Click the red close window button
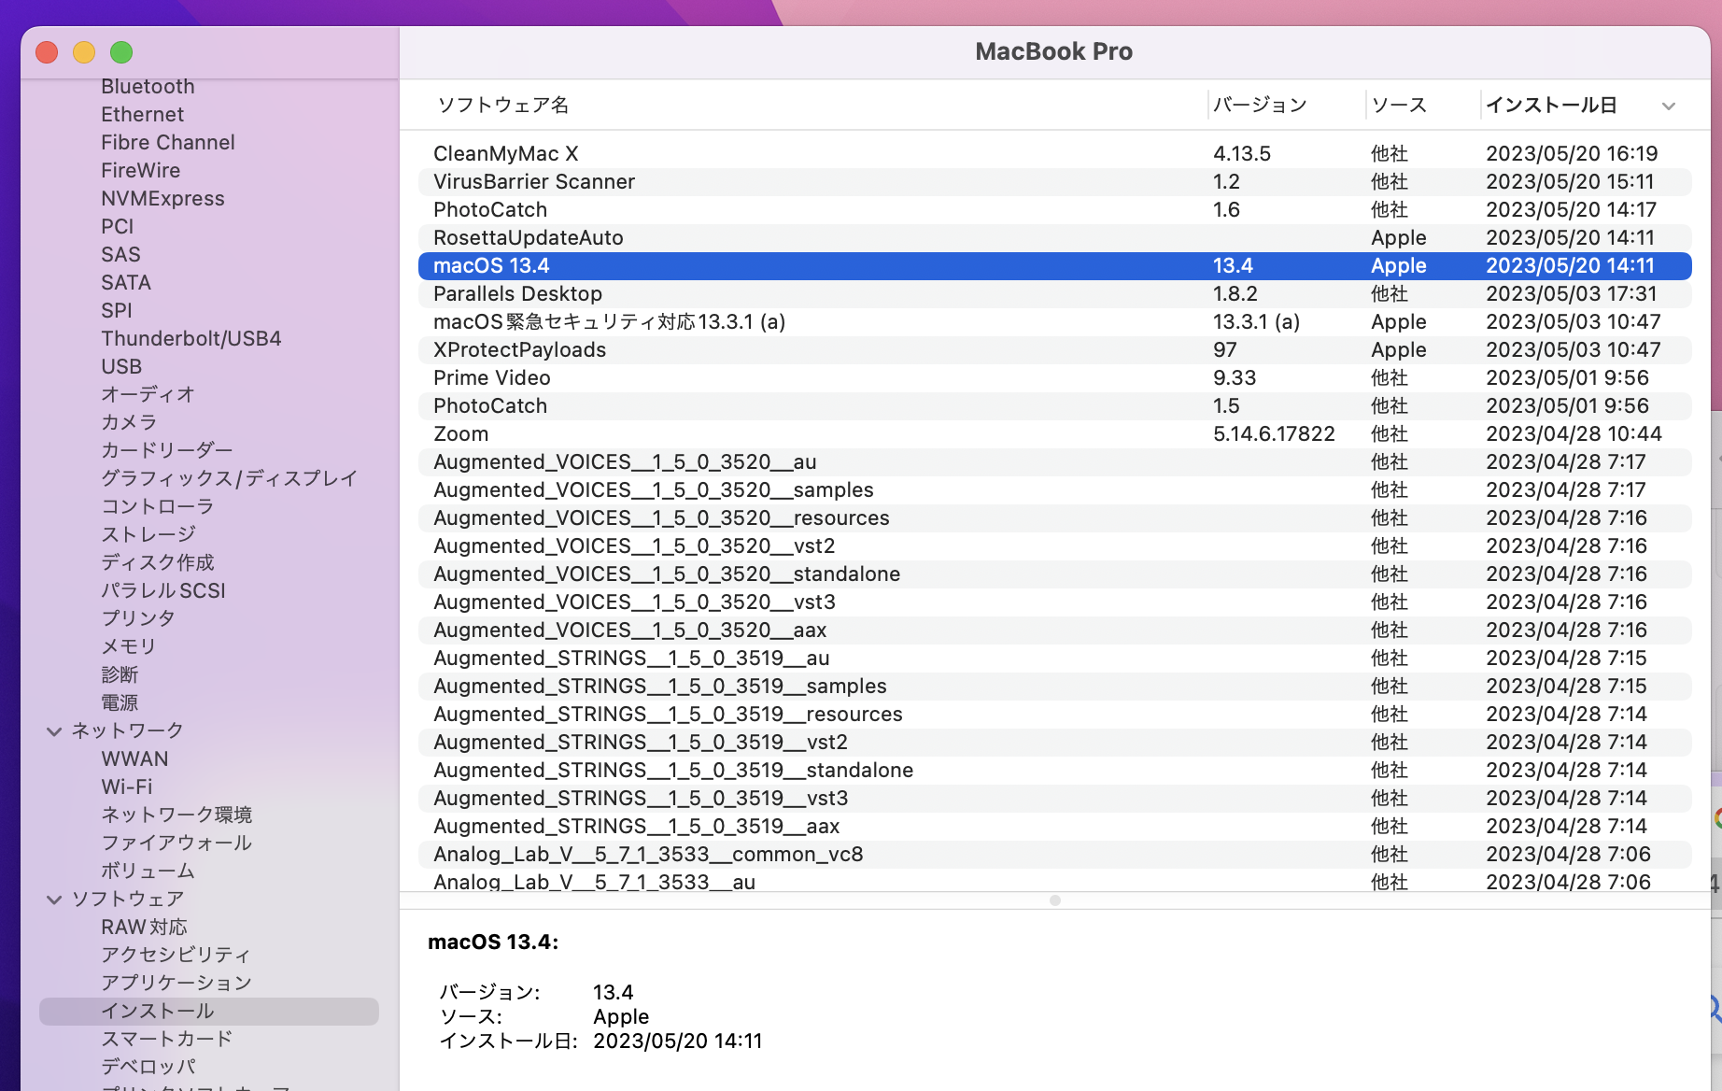 click(47, 52)
